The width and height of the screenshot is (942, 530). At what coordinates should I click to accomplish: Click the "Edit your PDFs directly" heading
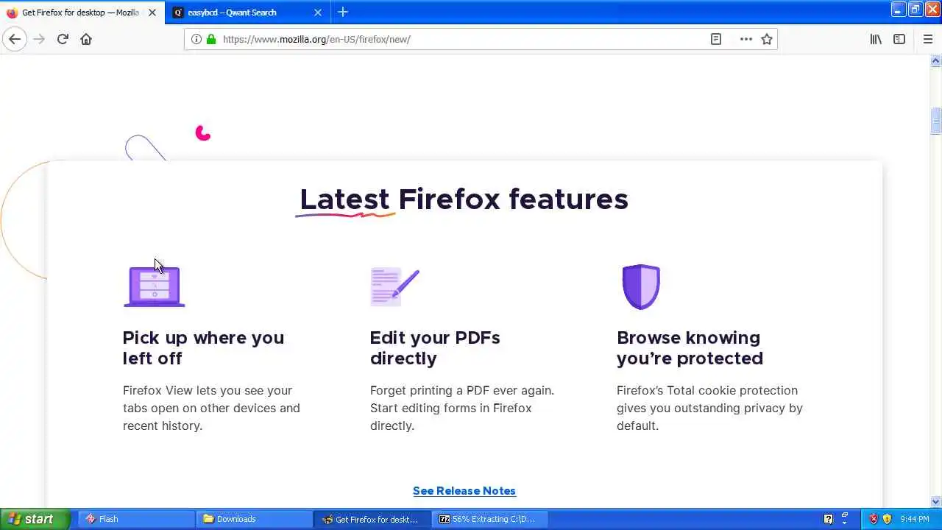435,348
